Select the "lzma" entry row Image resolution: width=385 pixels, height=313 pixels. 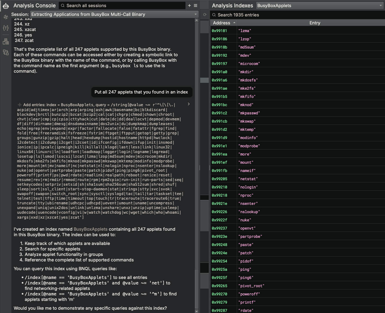pos(298,31)
